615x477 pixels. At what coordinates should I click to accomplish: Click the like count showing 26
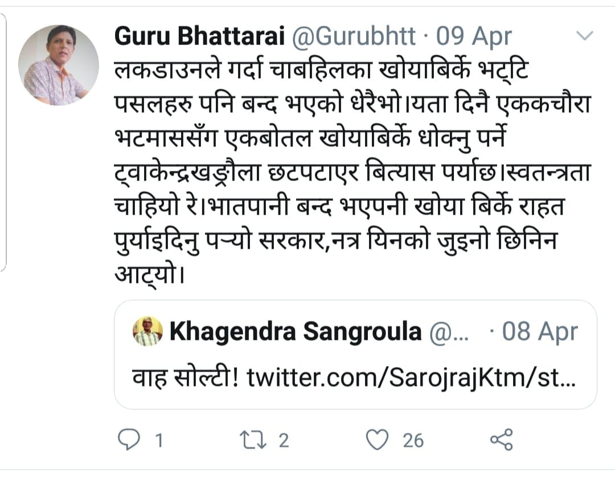[413, 440]
